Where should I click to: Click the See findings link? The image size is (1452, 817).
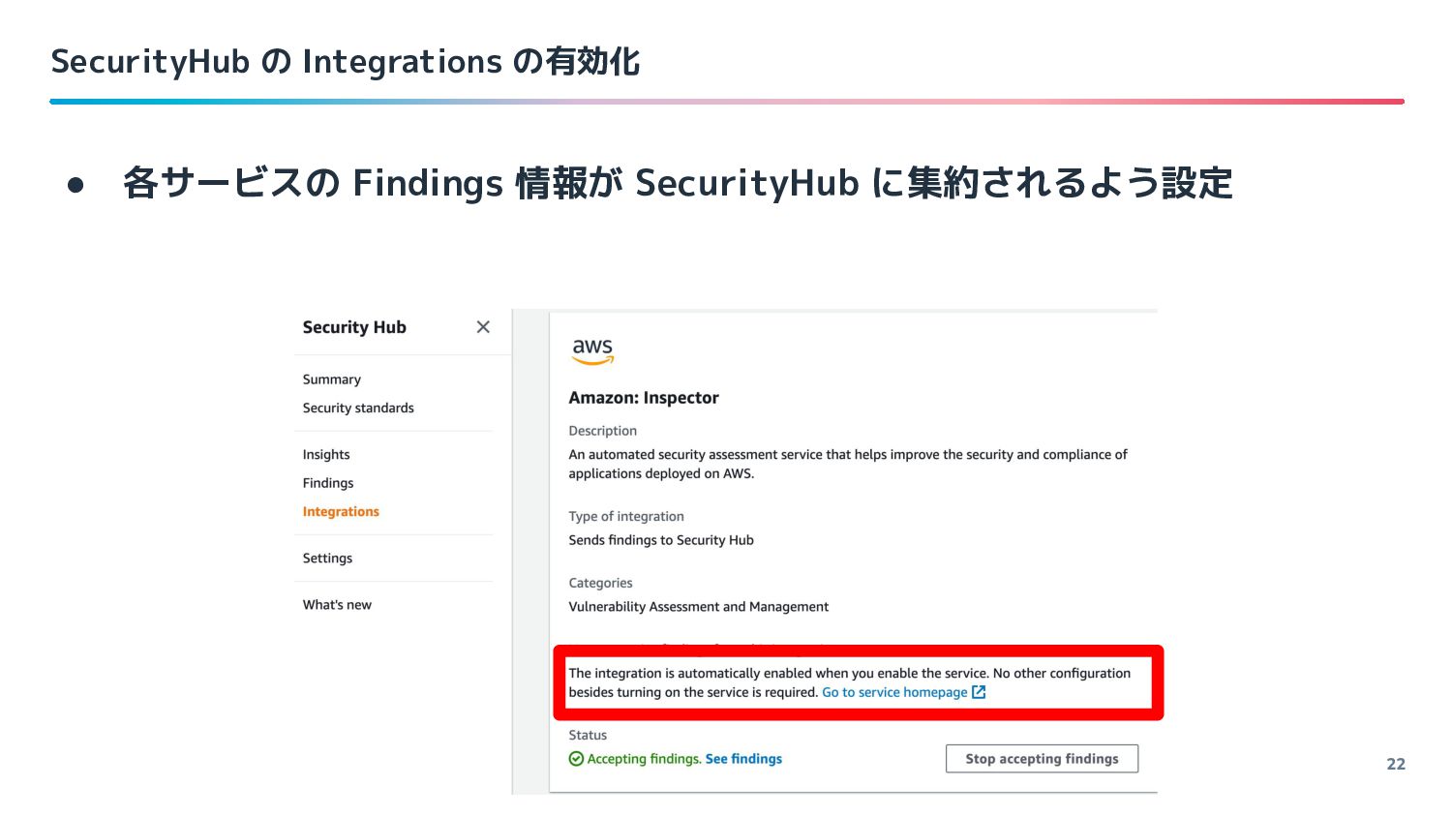[743, 759]
